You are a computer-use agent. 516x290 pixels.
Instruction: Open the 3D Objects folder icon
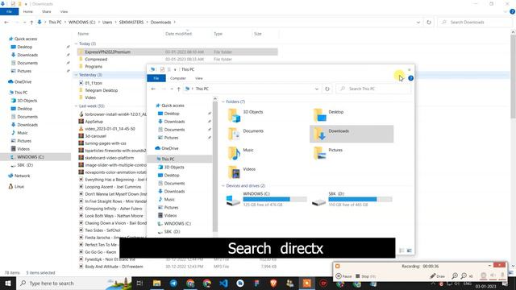pos(234,115)
